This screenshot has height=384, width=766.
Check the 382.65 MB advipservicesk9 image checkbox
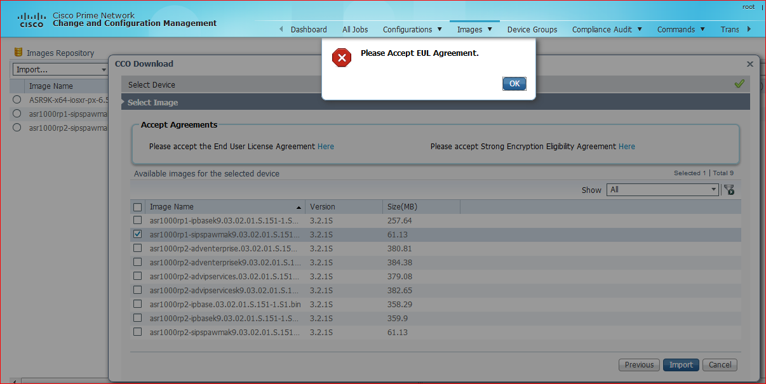pyautogui.click(x=138, y=290)
